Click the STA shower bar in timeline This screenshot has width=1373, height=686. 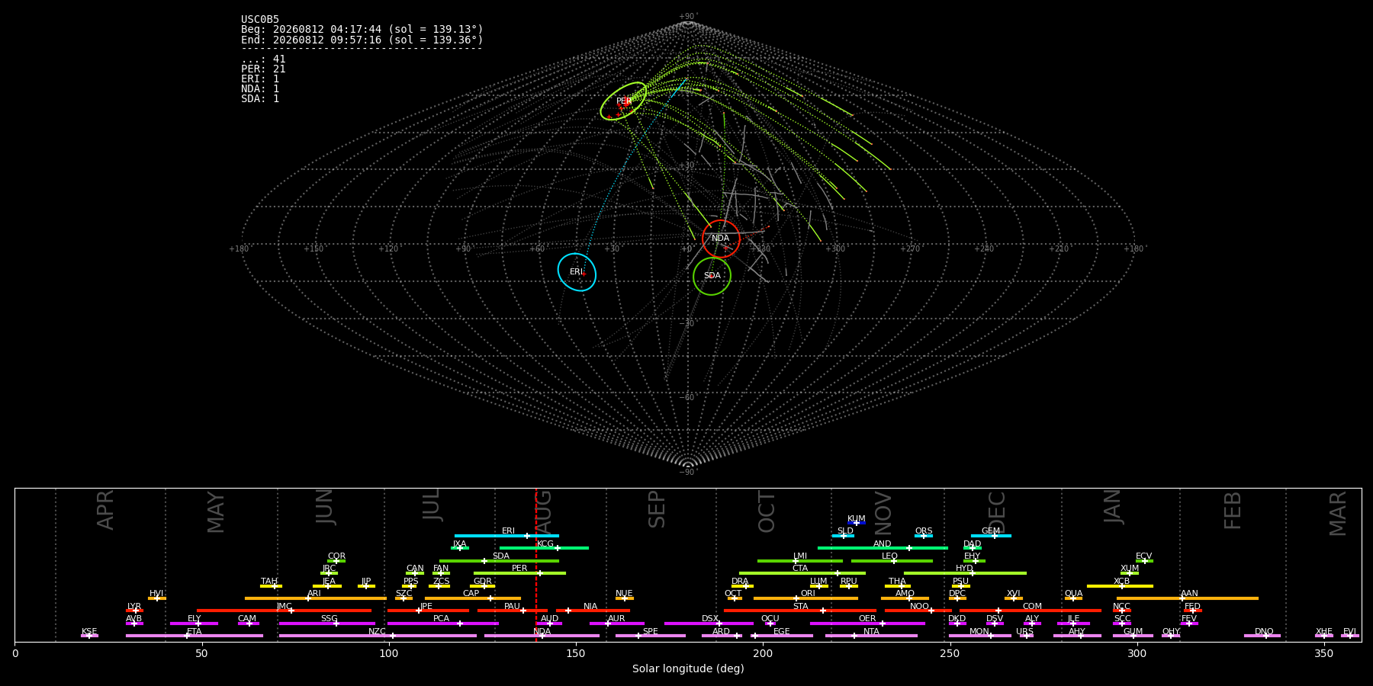[x=800, y=611]
